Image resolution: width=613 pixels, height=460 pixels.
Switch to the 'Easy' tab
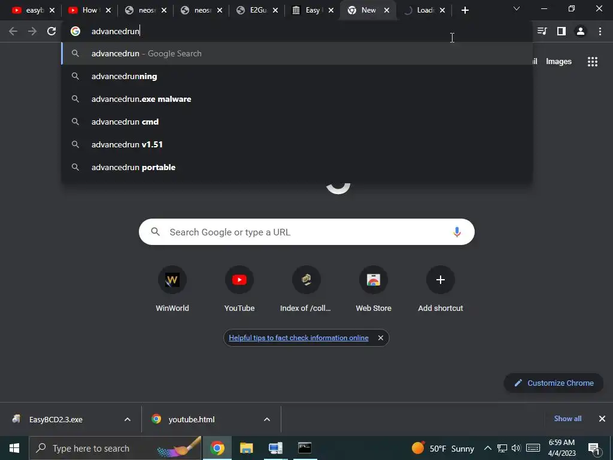pos(308,10)
